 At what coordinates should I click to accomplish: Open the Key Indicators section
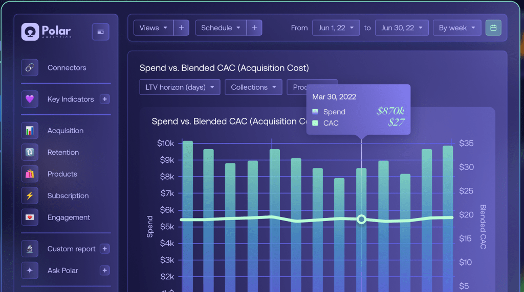71,99
